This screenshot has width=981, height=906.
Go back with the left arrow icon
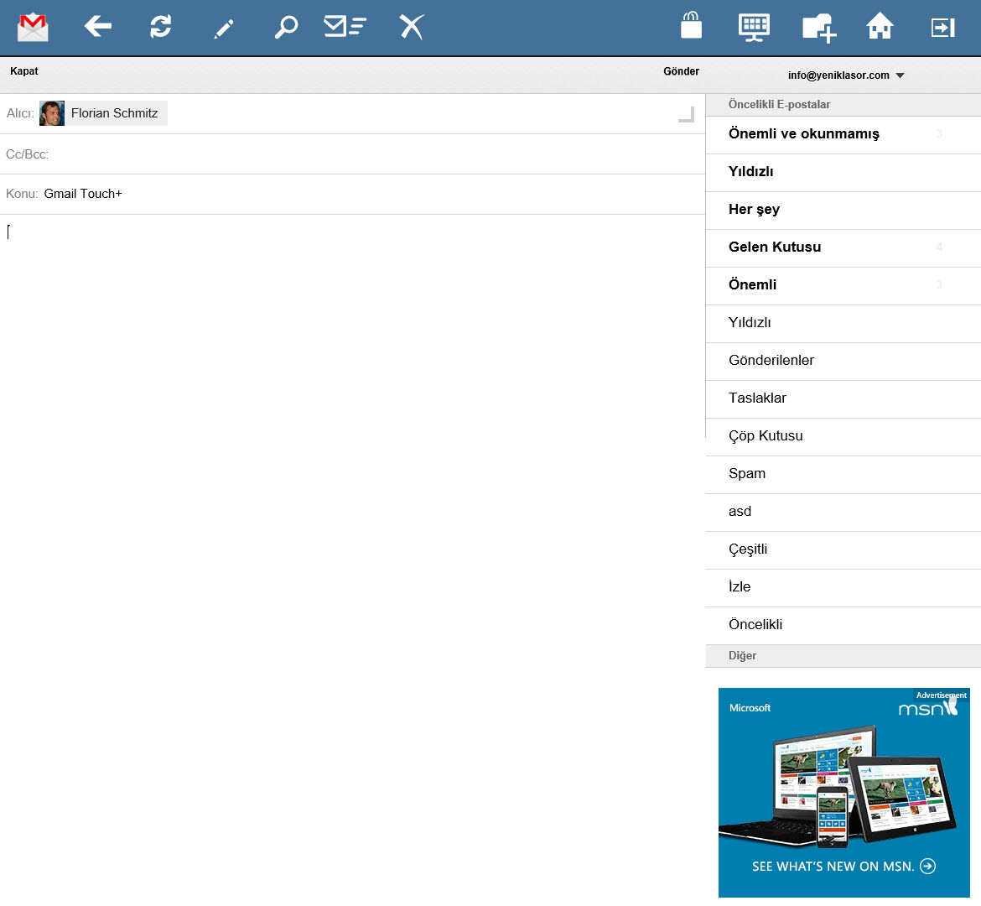[x=98, y=27]
